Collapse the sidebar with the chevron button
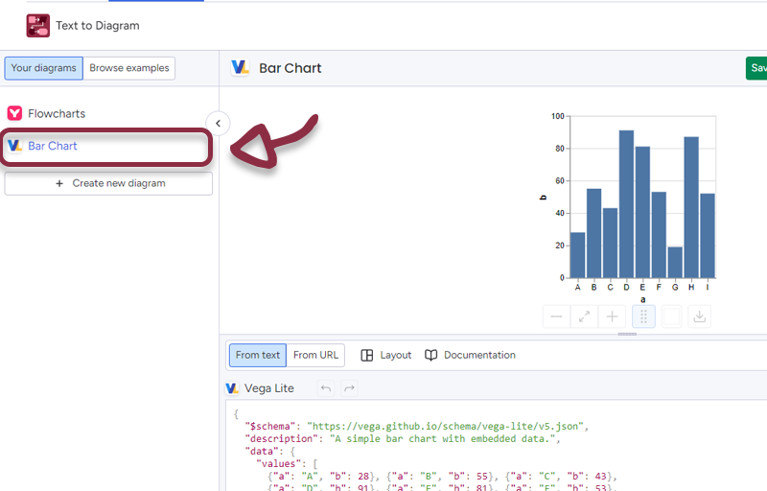The height and width of the screenshot is (491, 767). 219,123
